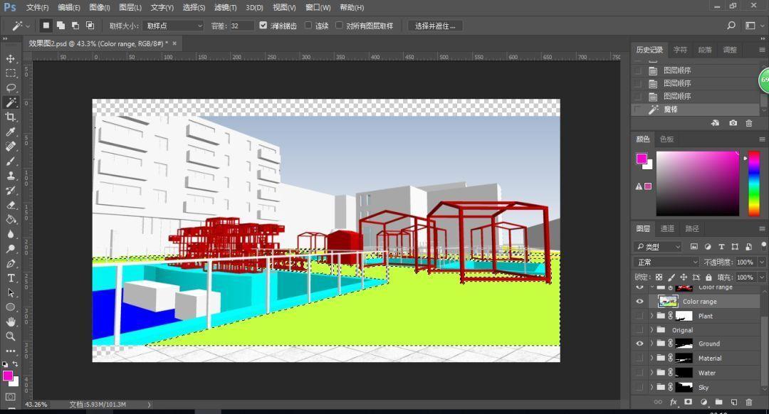Select the Horizontal Type tool

point(11,278)
